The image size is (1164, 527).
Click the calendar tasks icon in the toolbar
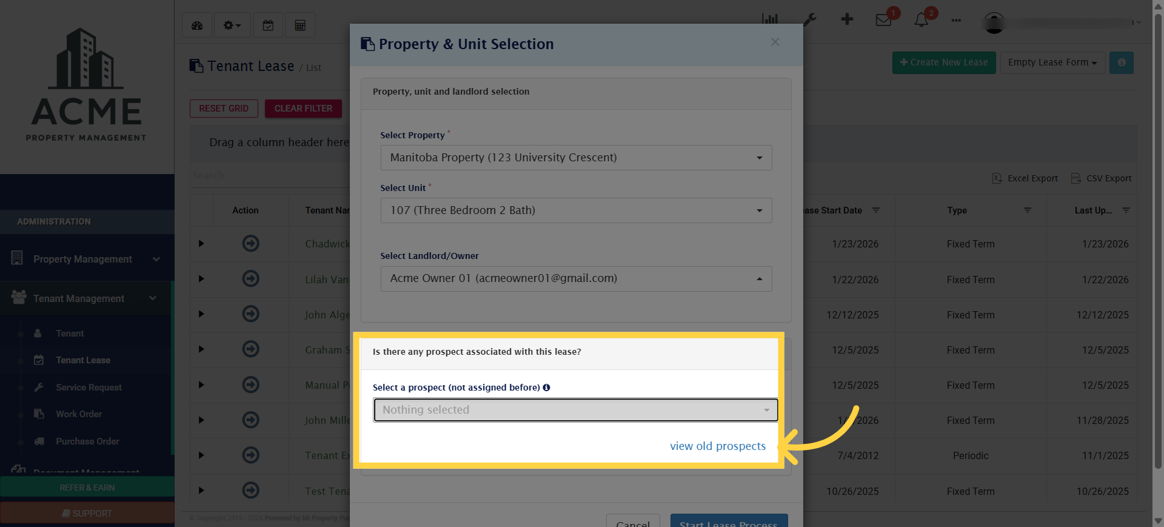(x=268, y=25)
